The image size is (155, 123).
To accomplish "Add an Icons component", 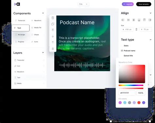I will pyautogui.click(x=35, y=42).
